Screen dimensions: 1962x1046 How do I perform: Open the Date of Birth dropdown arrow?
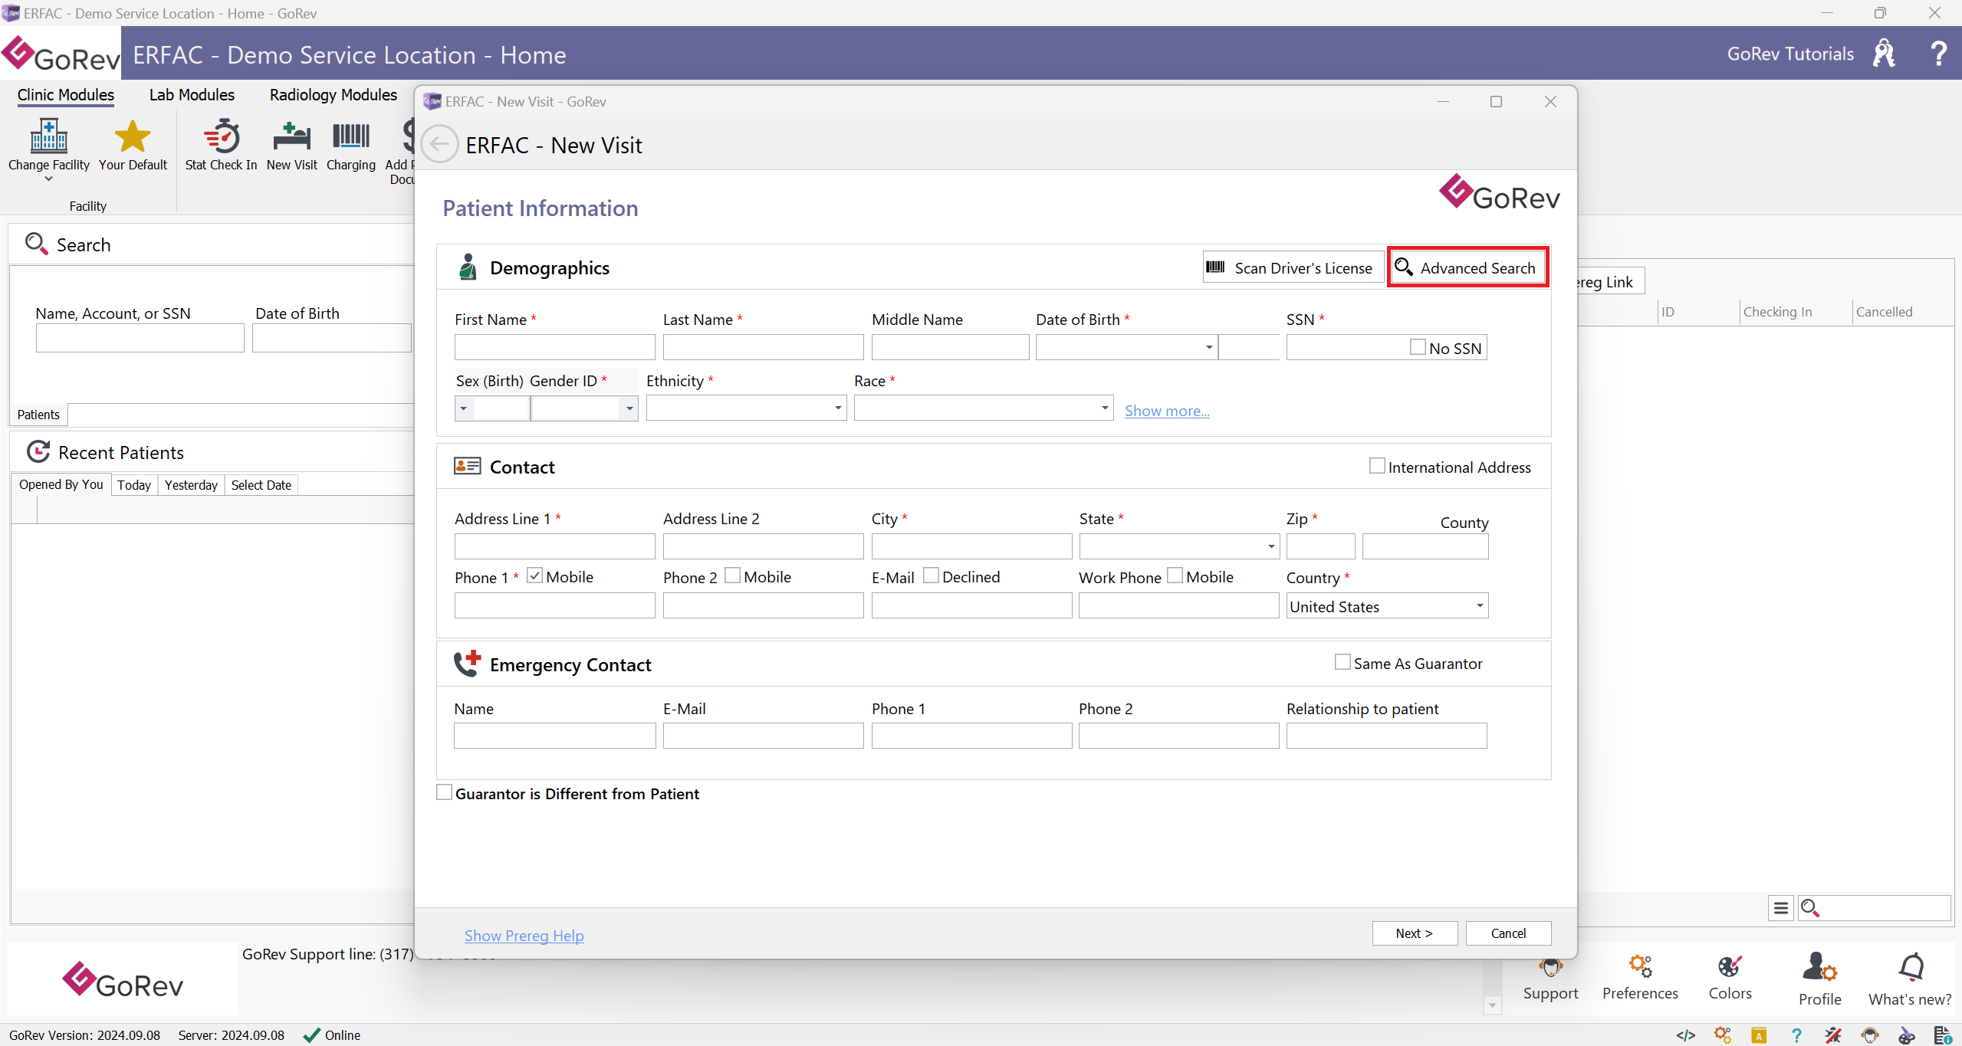pos(1209,347)
